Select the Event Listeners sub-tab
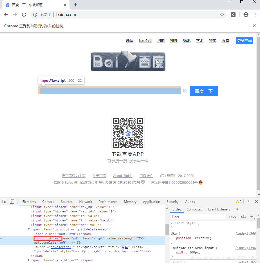 point(219,209)
